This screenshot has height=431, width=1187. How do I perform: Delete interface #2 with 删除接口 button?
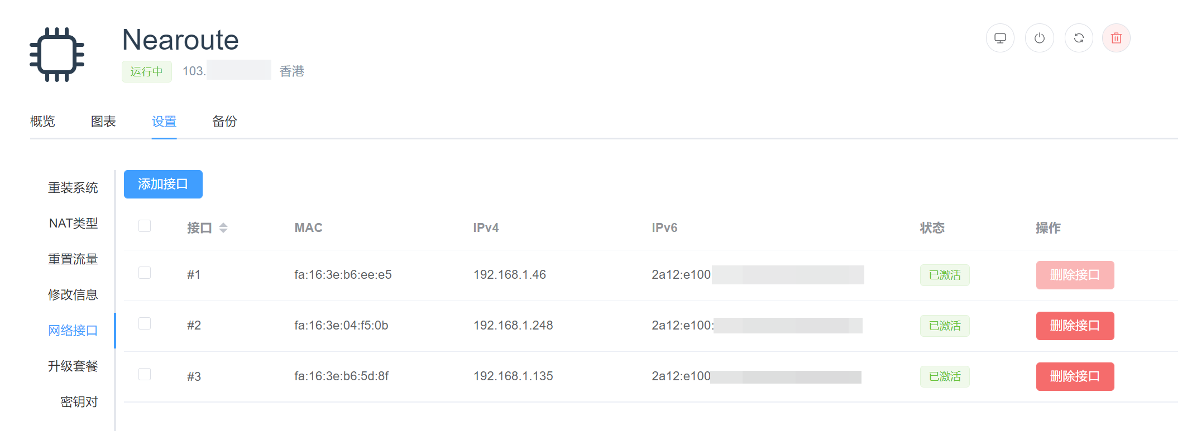pos(1075,326)
